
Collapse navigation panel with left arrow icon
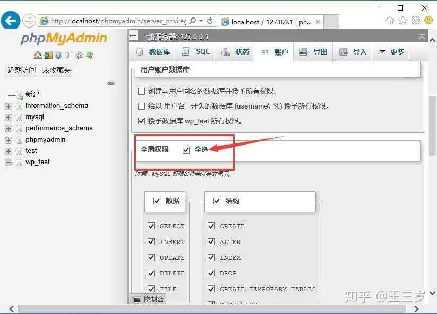tap(133, 36)
